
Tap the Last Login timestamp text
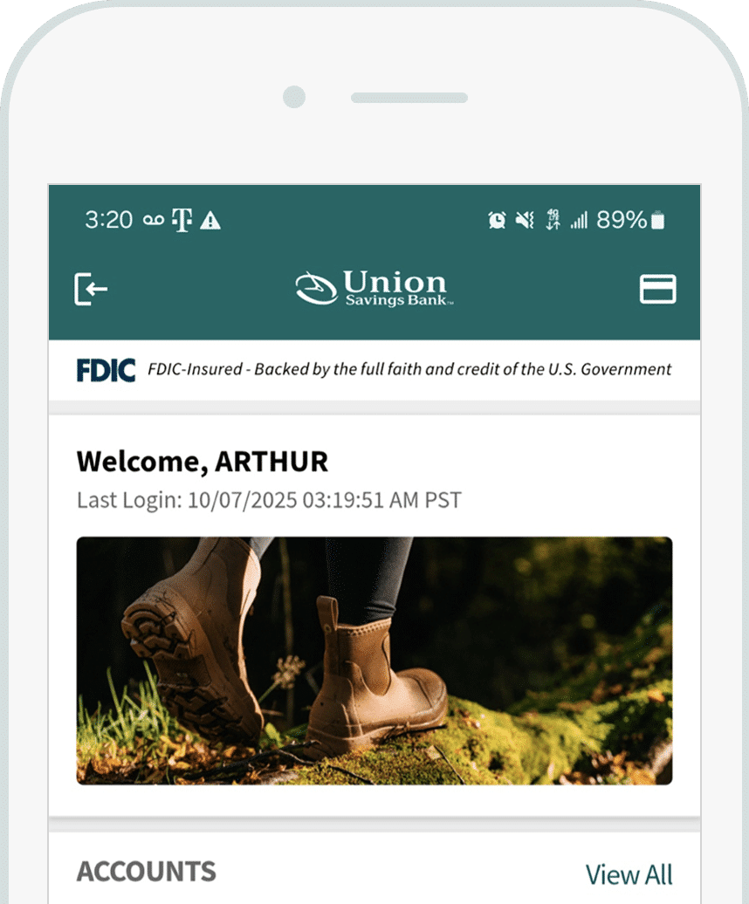click(x=269, y=500)
